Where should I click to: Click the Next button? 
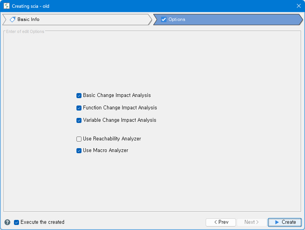click(x=251, y=222)
